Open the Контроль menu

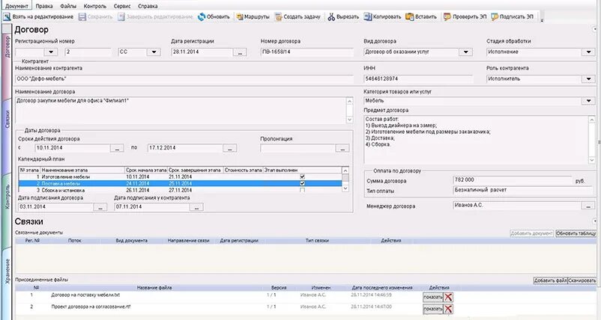[x=94, y=6]
